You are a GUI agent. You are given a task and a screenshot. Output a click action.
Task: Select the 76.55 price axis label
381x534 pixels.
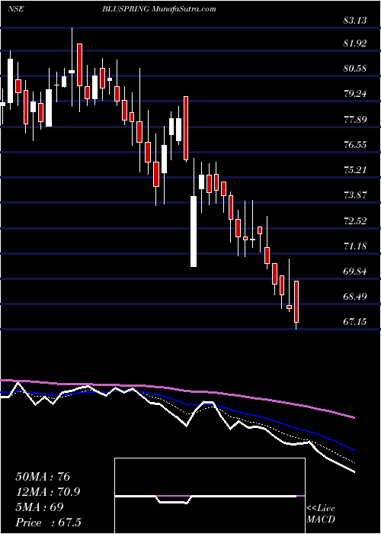(x=355, y=145)
